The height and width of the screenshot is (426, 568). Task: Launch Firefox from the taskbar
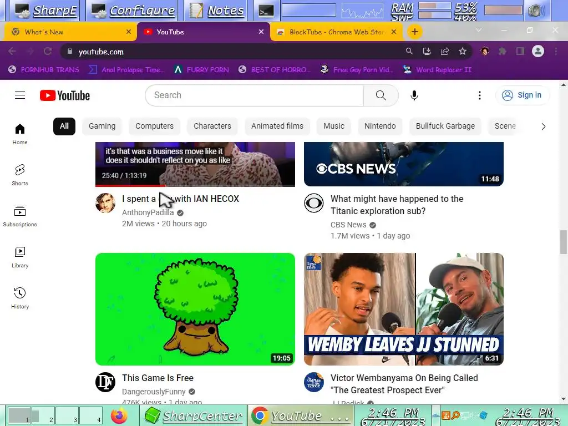click(119, 415)
